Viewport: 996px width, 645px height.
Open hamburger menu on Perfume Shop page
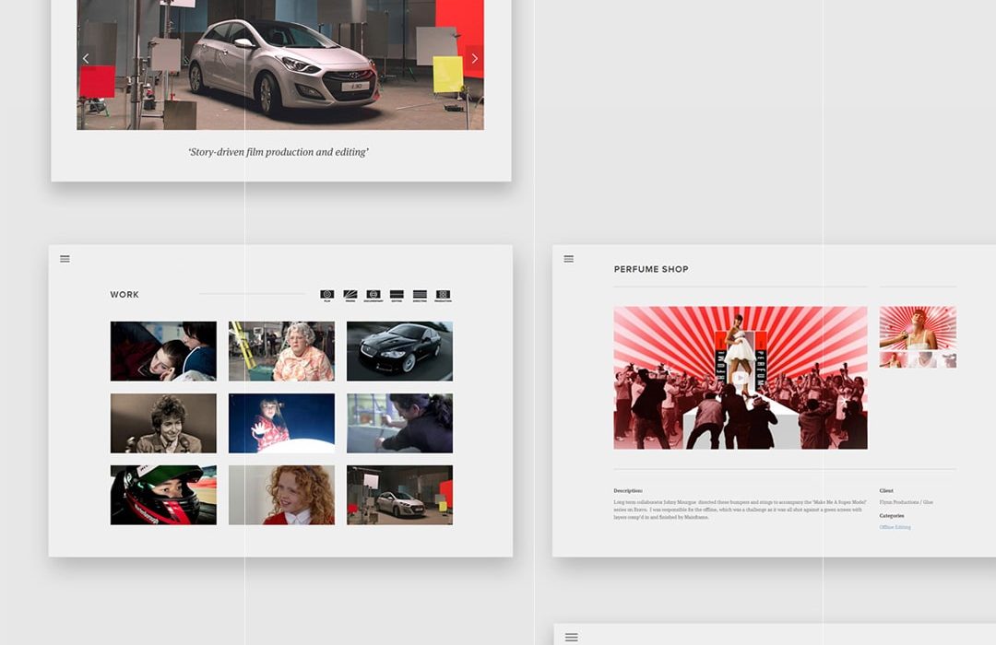pyautogui.click(x=568, y=259)
